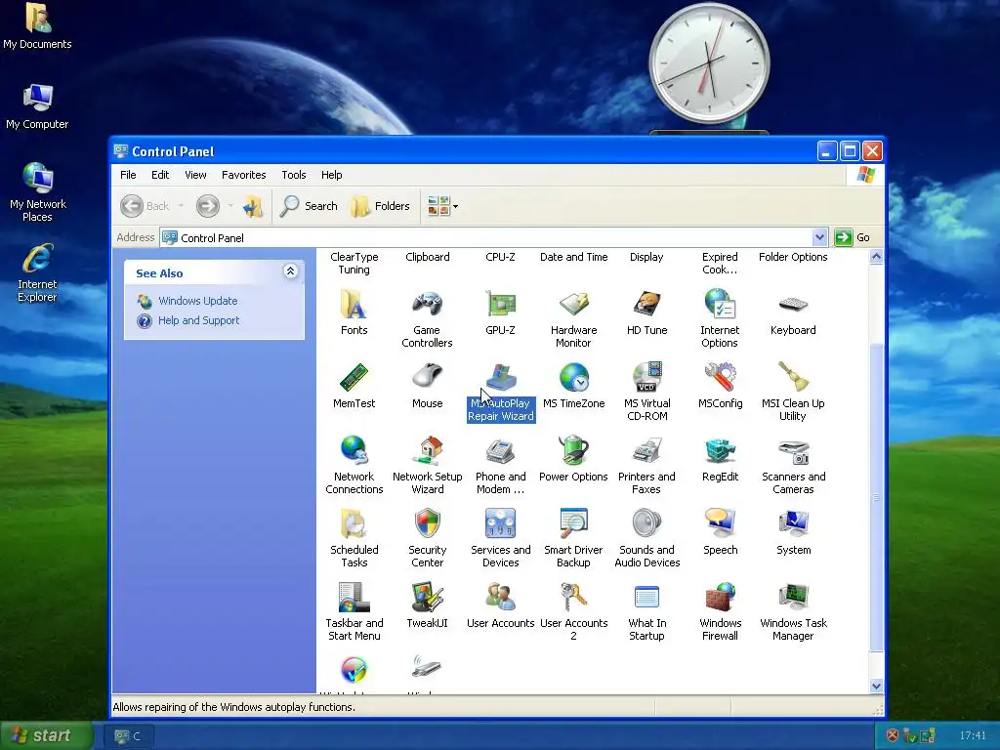Open the View menu

pos(195,175)
